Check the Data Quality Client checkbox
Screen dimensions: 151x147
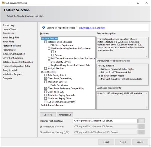(45, 75)
